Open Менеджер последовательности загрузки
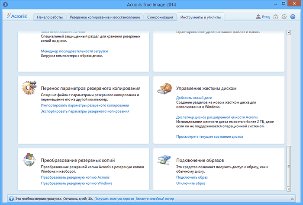Screen dimensions: 303x205 click(x=74, y=51)
